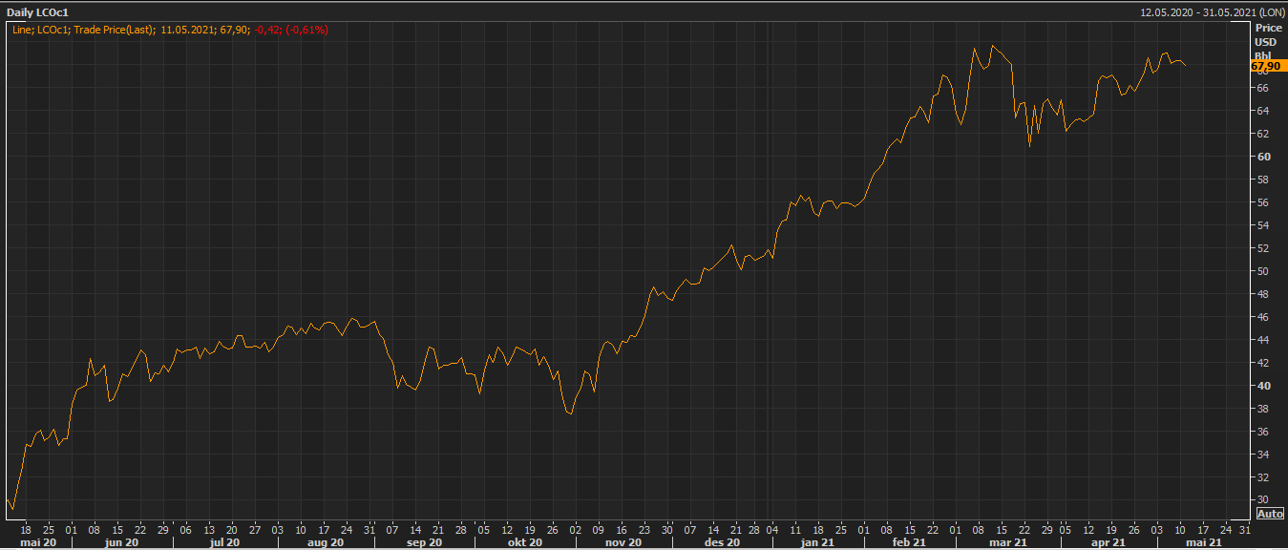Click the "jan 21" month label

pos(817,542)
